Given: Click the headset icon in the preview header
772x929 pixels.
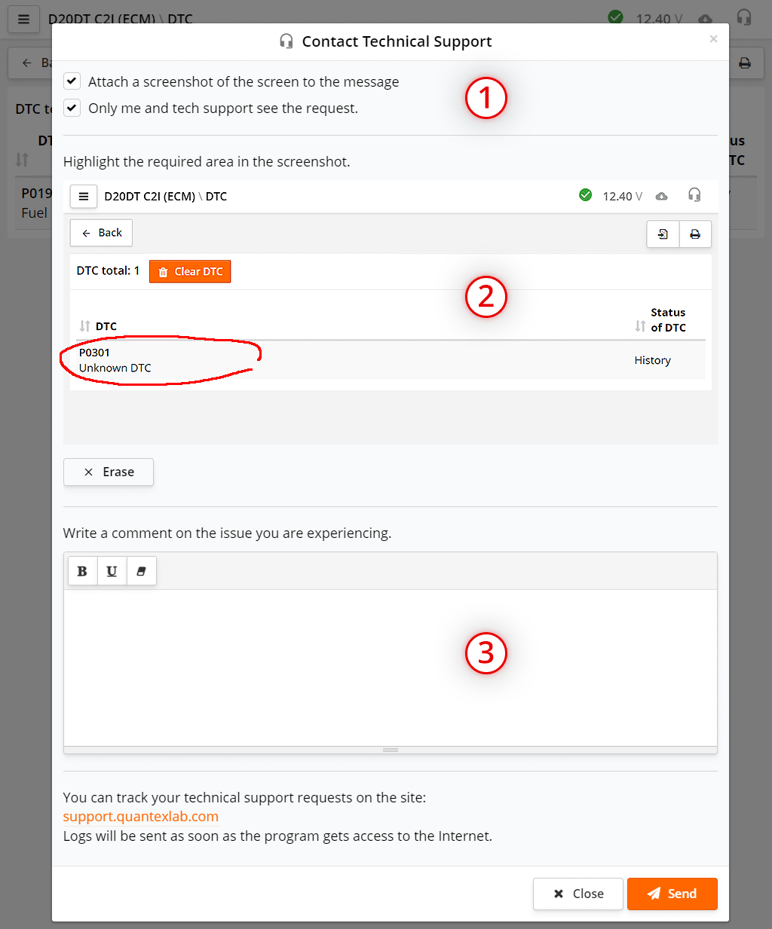Looking at the screenshot, I should (x=694, y=196).
